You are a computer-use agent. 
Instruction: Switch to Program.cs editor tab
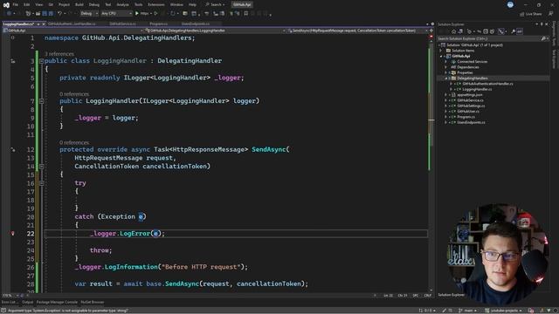tap(159, 24)
